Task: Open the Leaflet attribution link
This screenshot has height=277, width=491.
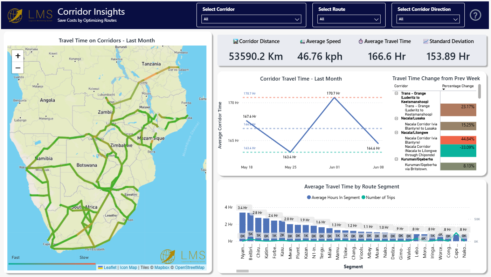Action: 110,268
